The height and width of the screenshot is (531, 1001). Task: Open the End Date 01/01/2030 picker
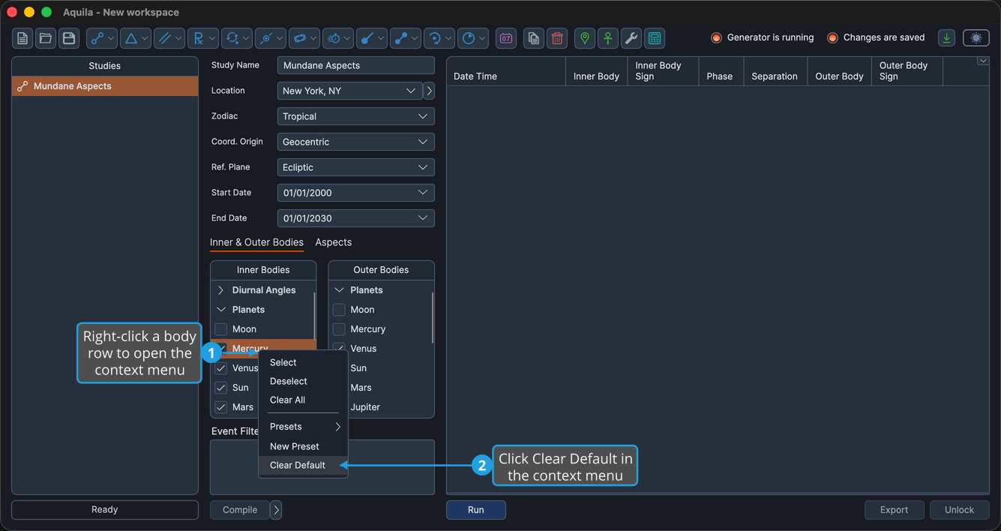356,218
